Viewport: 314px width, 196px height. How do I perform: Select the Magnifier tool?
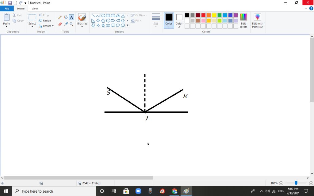pyautogui.click(x=71, y=24)
